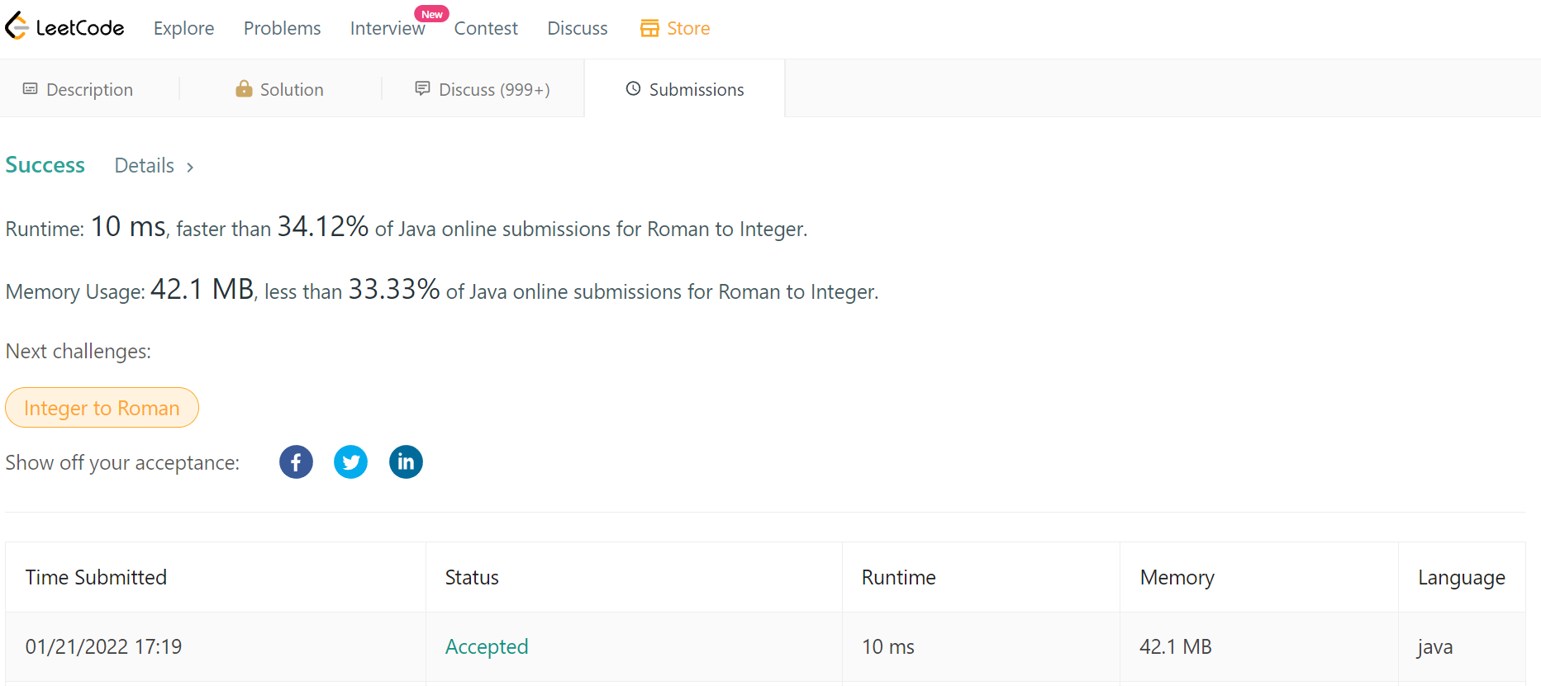The image size is (1541, 686).
Task: Switch to the Description tab
Action: pos(89,88)
